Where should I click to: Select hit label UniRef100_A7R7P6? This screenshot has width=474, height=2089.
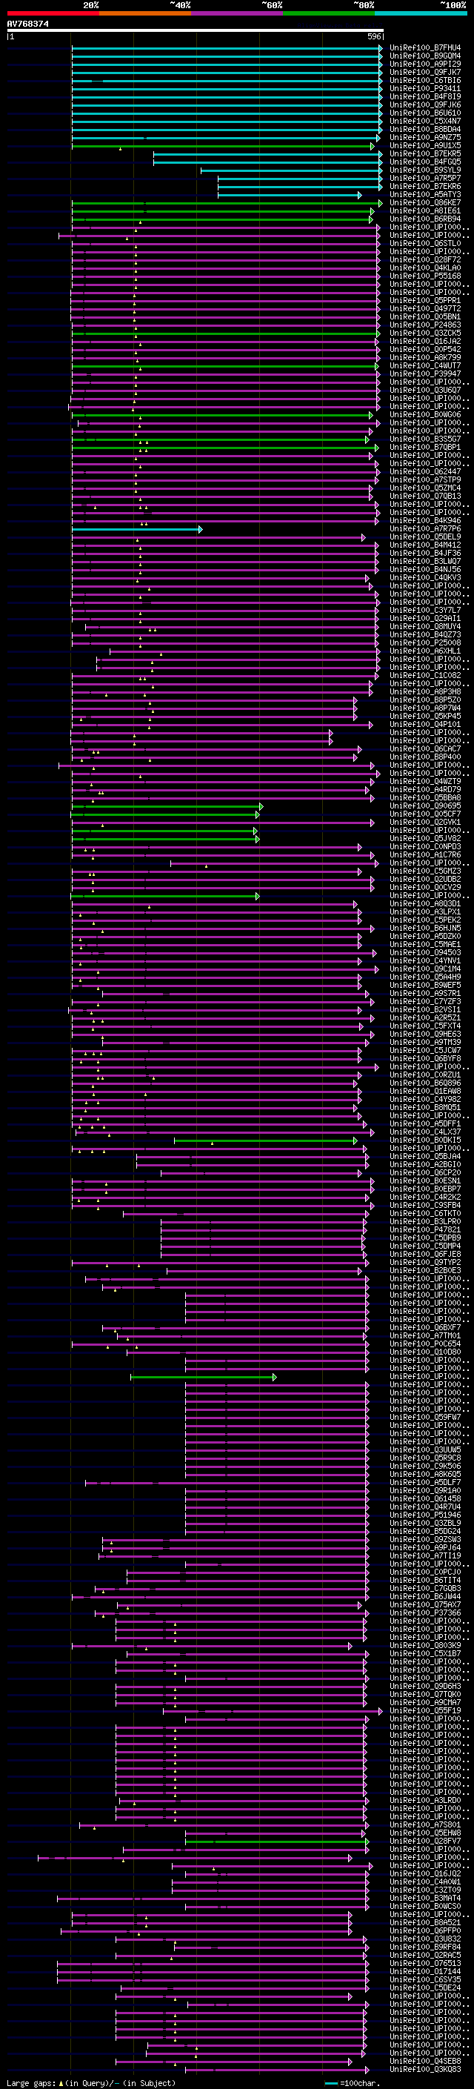425,529
